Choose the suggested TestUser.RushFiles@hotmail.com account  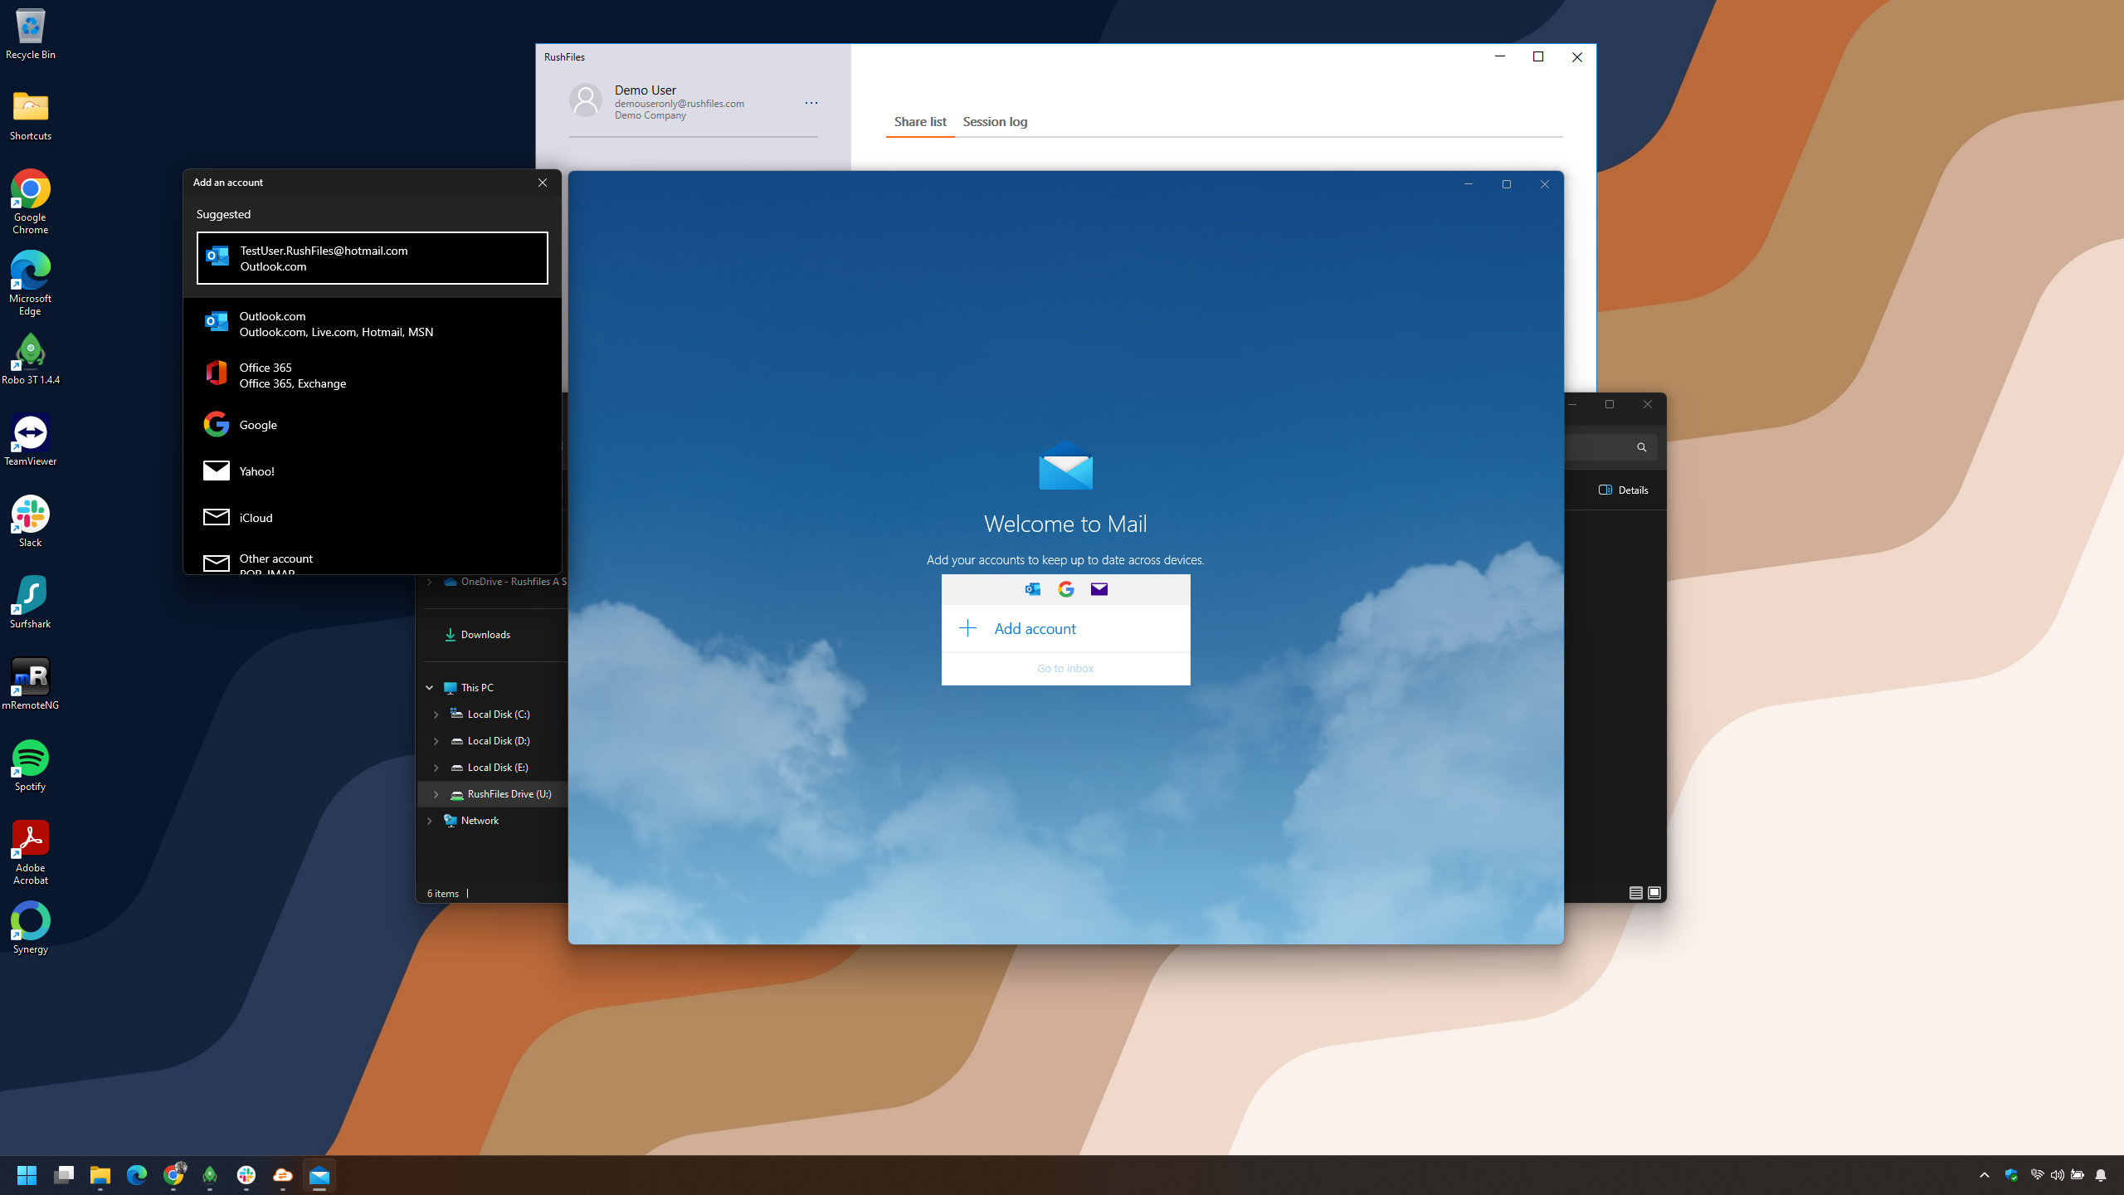[372, 258]
